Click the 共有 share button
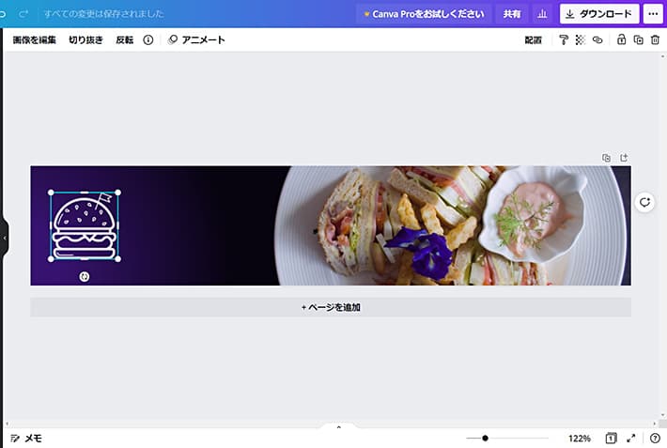This screenshot has height=448, width=667. pyautogui.click(x=512, y=14)
